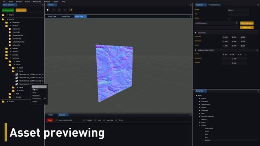Click the orange Refresh icon in the toolbar

71,10
